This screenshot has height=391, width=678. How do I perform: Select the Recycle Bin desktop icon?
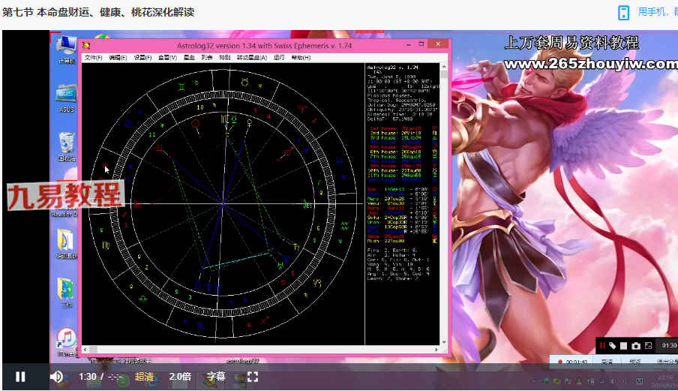[66, 147]
